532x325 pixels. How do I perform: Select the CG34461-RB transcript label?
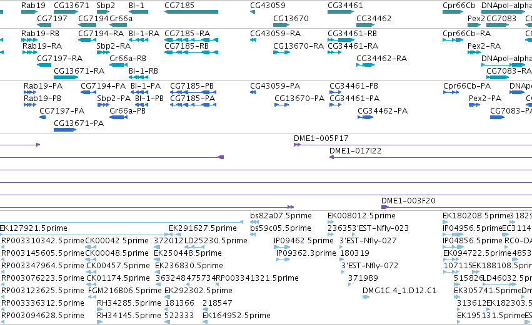tap(352, 34)
